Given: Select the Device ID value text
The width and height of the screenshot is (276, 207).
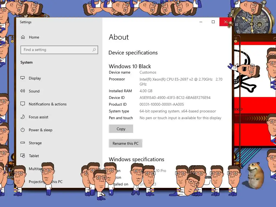Looking at the screenshot, I should pos(175,98).
